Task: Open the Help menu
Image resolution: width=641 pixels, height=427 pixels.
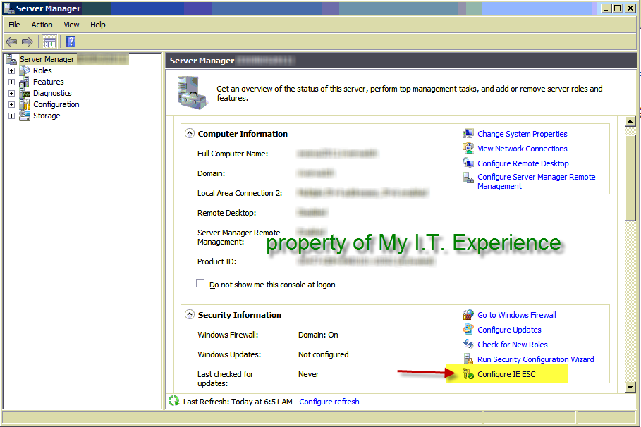Action: click(x=98, y=25)
